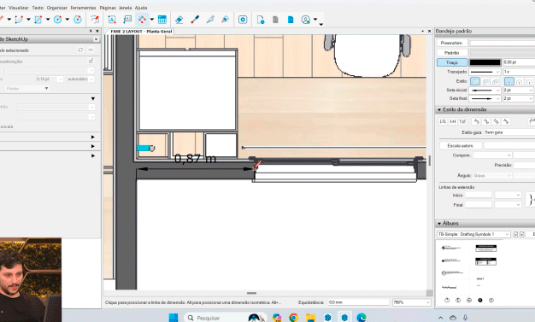The width and height of the screenshot is (535, 322).
Task: Open the zoom level dropdown
Action: pos(411,302)
